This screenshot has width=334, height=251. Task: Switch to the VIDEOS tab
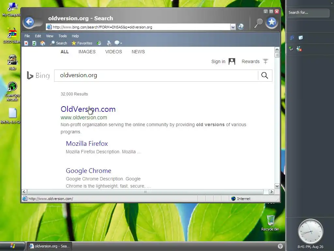pyautogui.click(x=114, y=52)
